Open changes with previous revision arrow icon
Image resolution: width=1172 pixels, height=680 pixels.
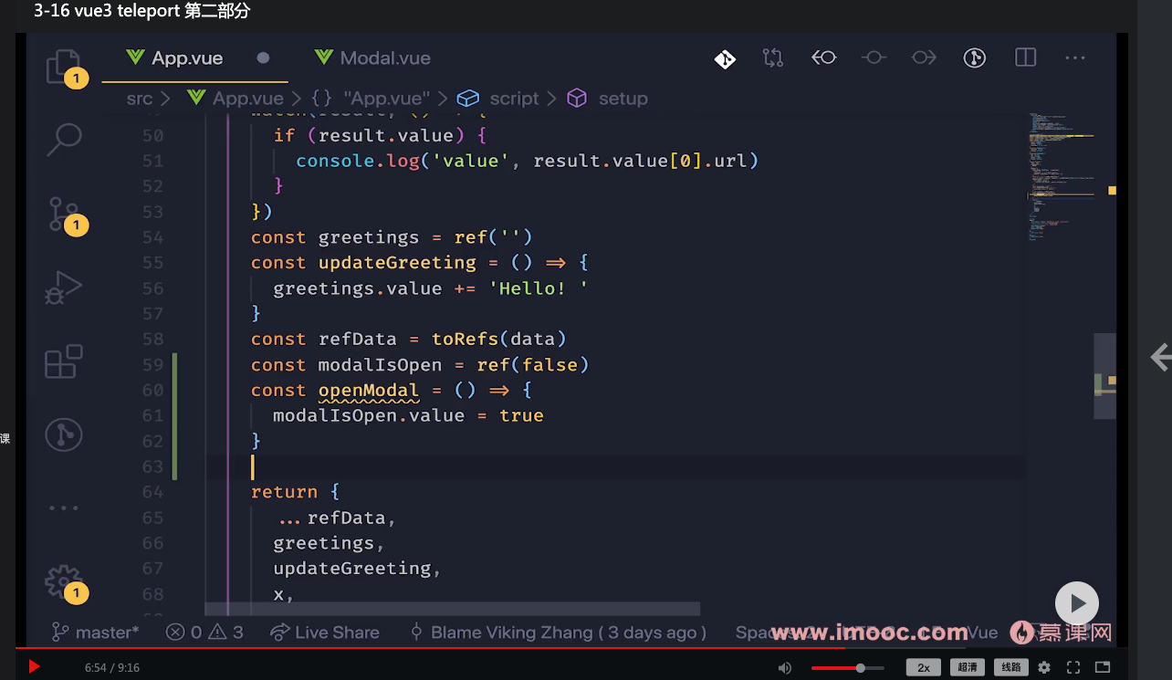point(823,58)
